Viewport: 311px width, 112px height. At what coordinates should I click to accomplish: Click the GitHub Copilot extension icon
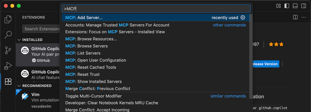(x=25, y=51)
